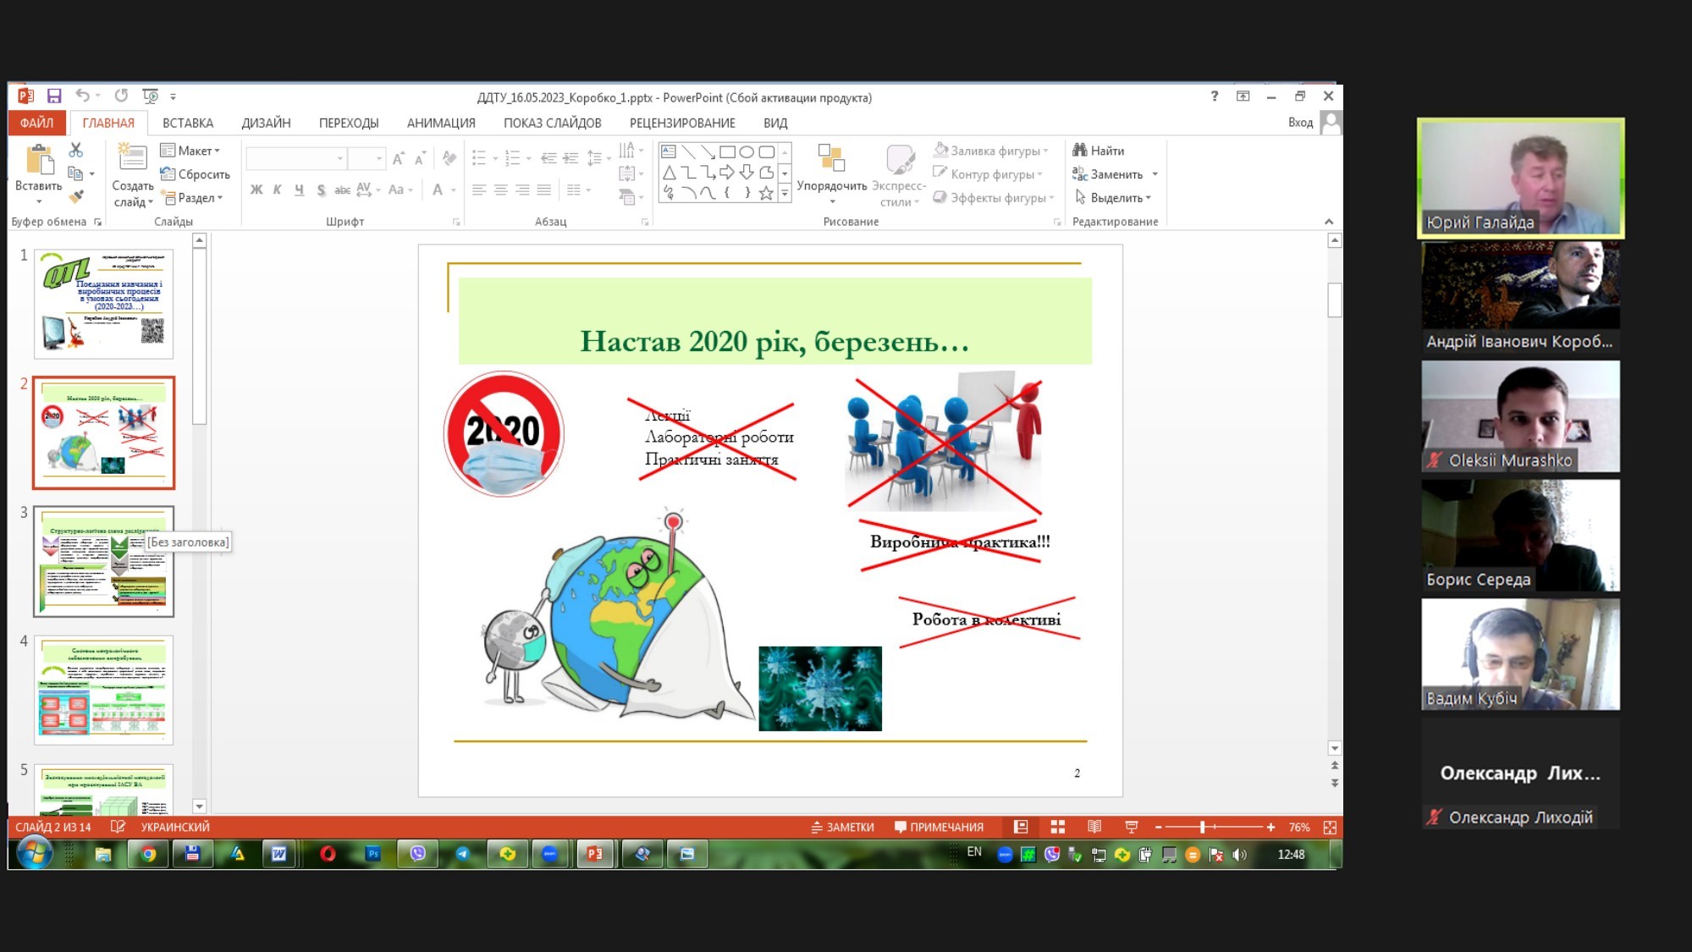
Task: Toggle bold Ж formatting
Action: tap(256, 190)
